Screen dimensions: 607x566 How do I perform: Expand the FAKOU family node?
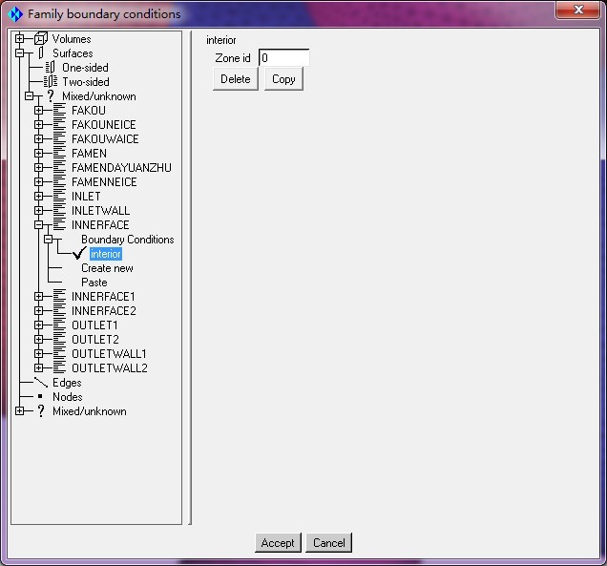[39, 111]
